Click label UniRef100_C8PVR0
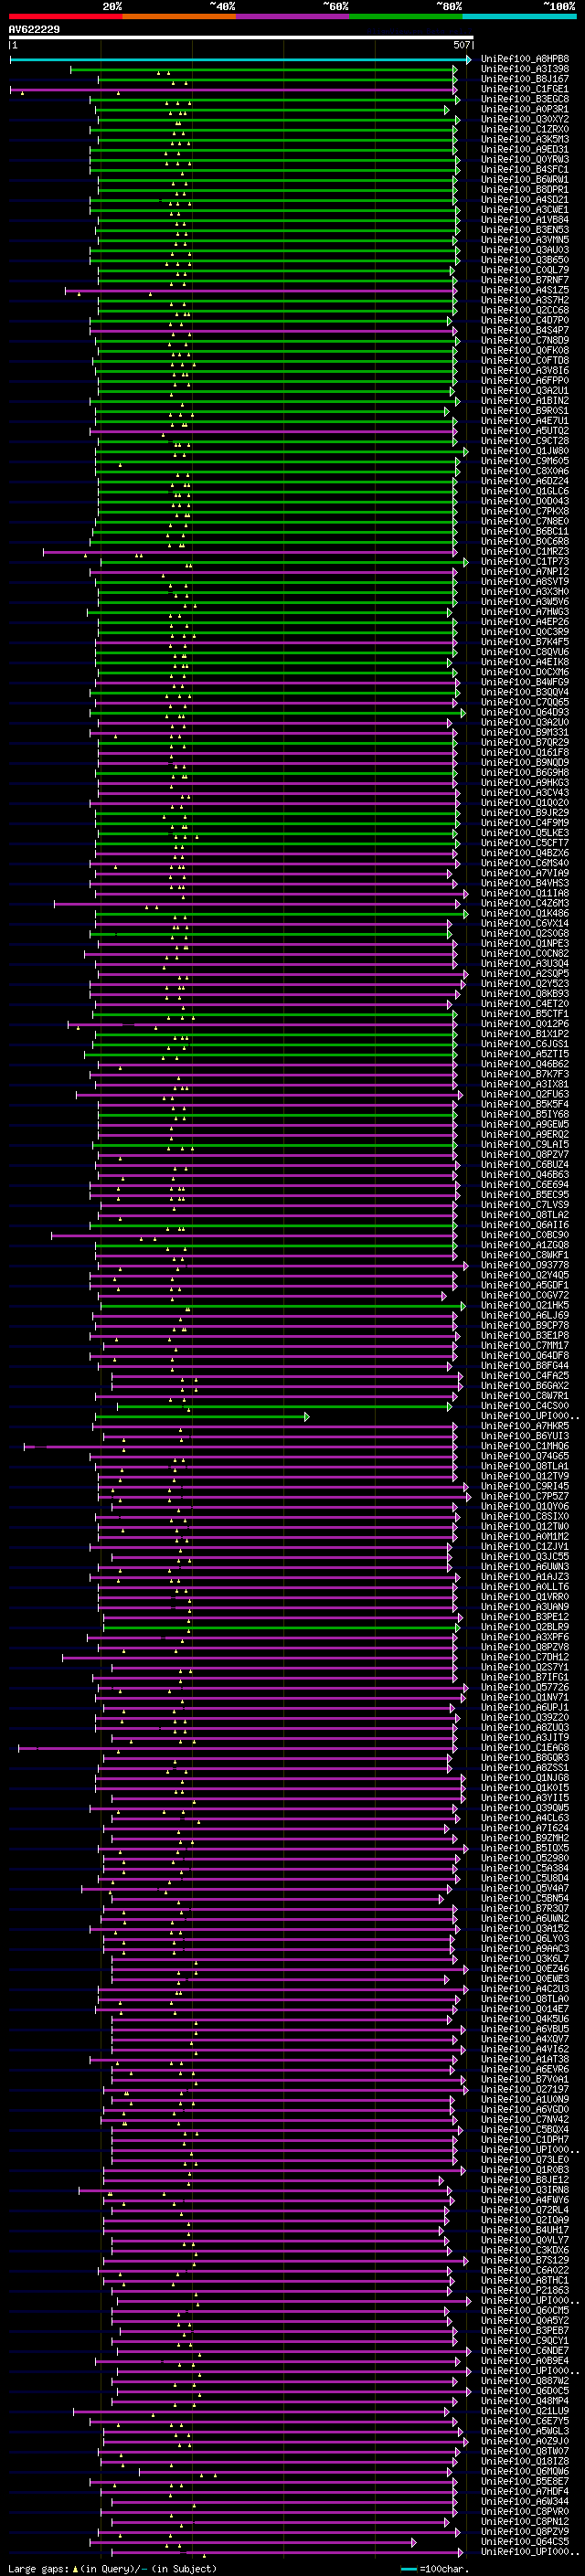Image resolution: width=585 pixels, height=2576 pixels. tap(525, 2513)
